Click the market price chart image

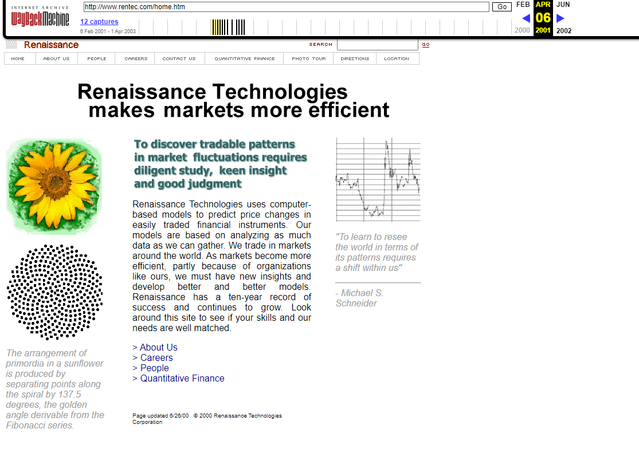pos(378,180)
